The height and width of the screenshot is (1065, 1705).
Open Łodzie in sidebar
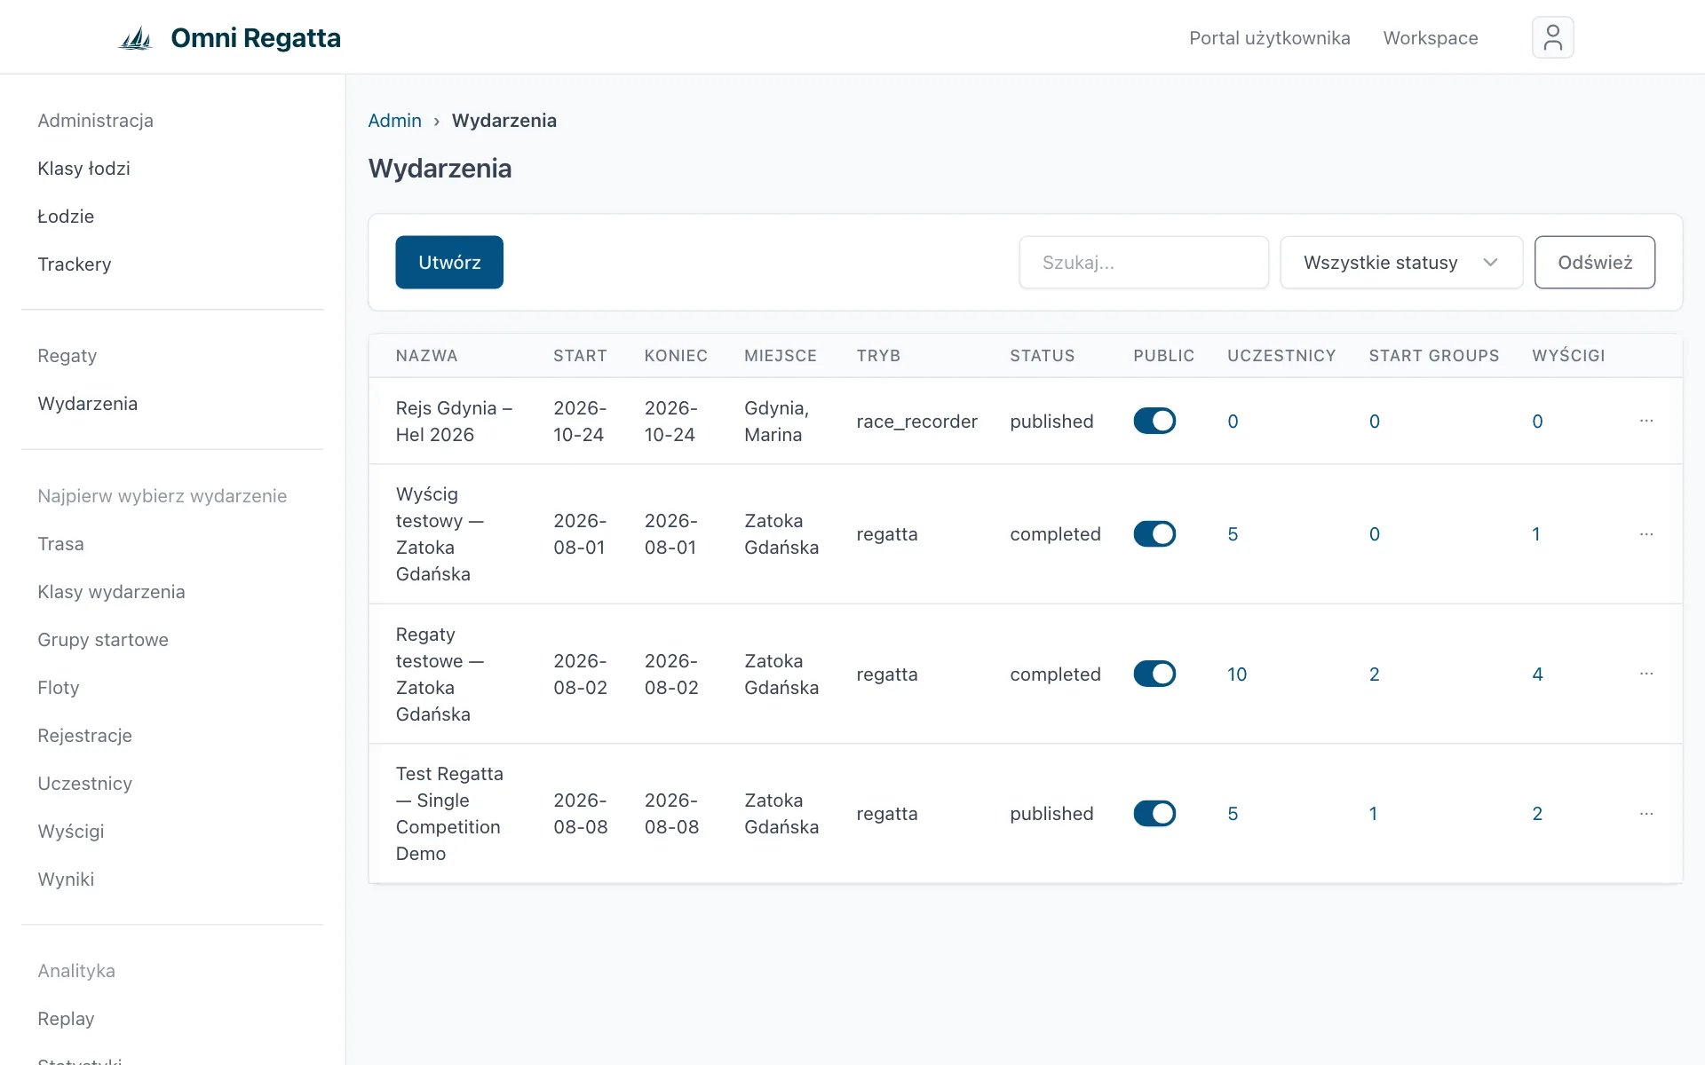(x=66, y=217)
